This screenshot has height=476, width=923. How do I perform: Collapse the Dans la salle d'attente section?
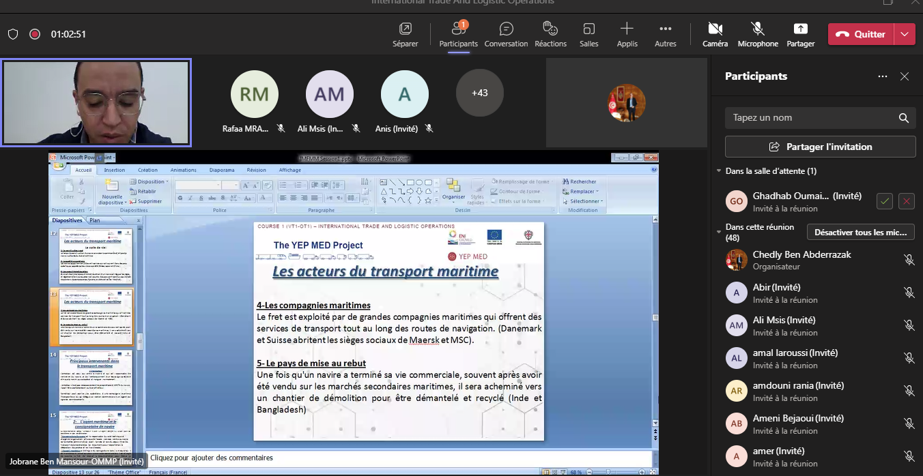[719, 171]
